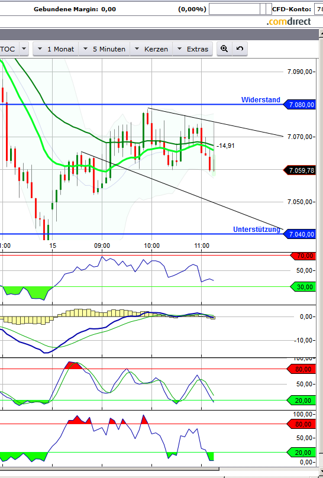This screenshot has width=323, height=478.
Task: Click the 10:00 time axis label
Action: coord(152,246)
